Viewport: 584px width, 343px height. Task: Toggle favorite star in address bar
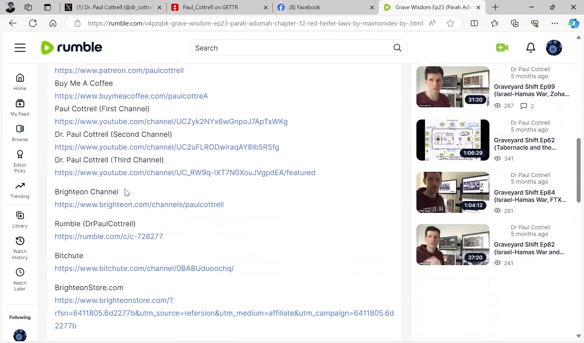click(450, 23)
